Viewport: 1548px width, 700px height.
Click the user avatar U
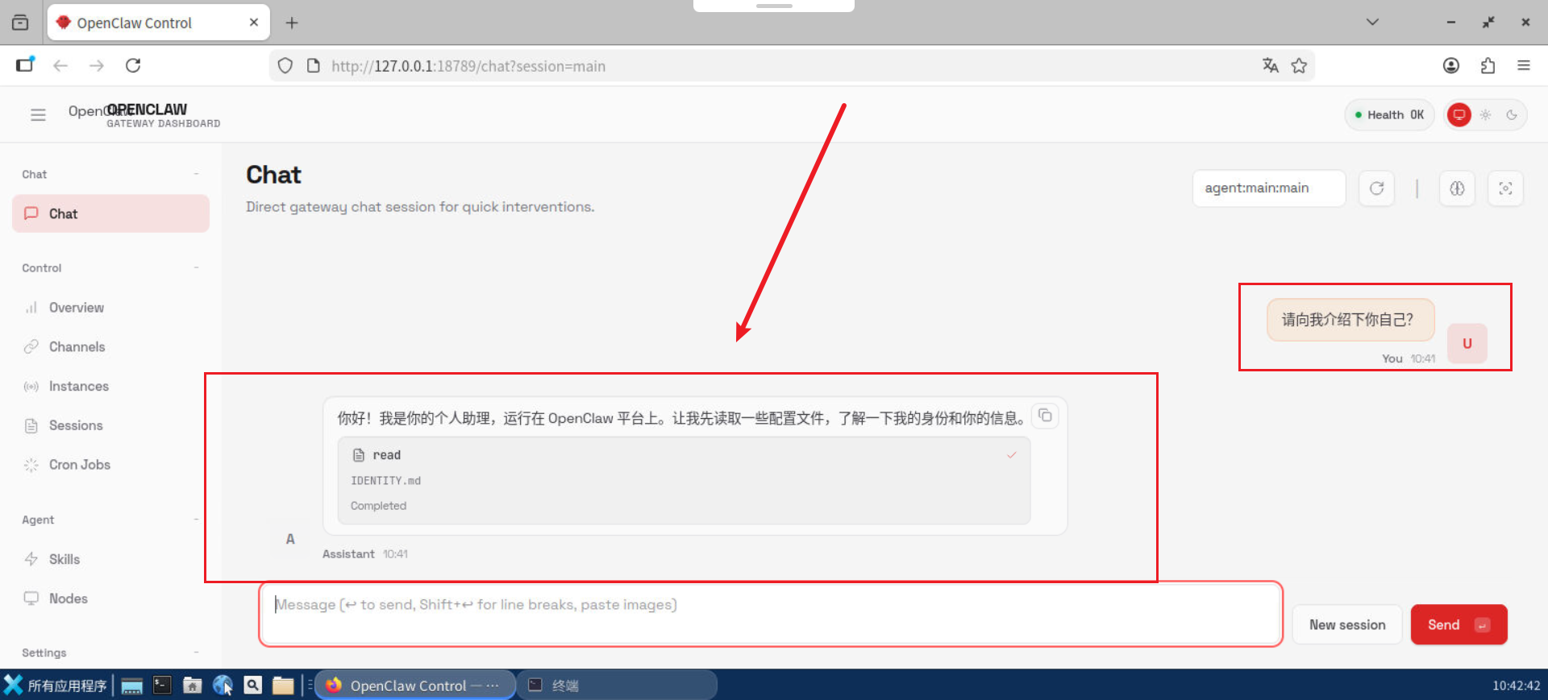click(x=1467, y=343)
